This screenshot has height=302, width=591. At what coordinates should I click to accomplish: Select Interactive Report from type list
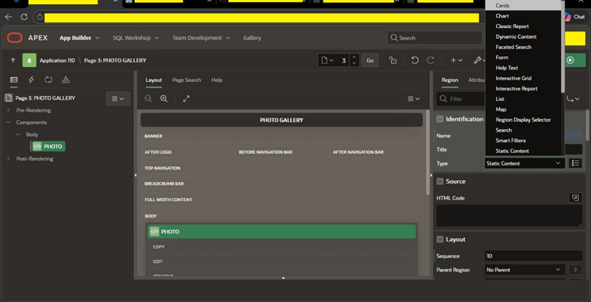click(516, 88)
